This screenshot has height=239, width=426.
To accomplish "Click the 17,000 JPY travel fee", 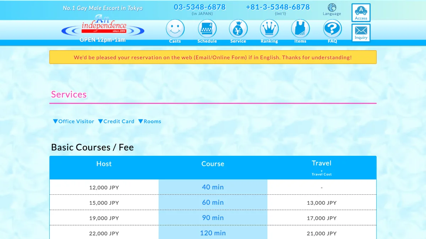I will 322,218.
